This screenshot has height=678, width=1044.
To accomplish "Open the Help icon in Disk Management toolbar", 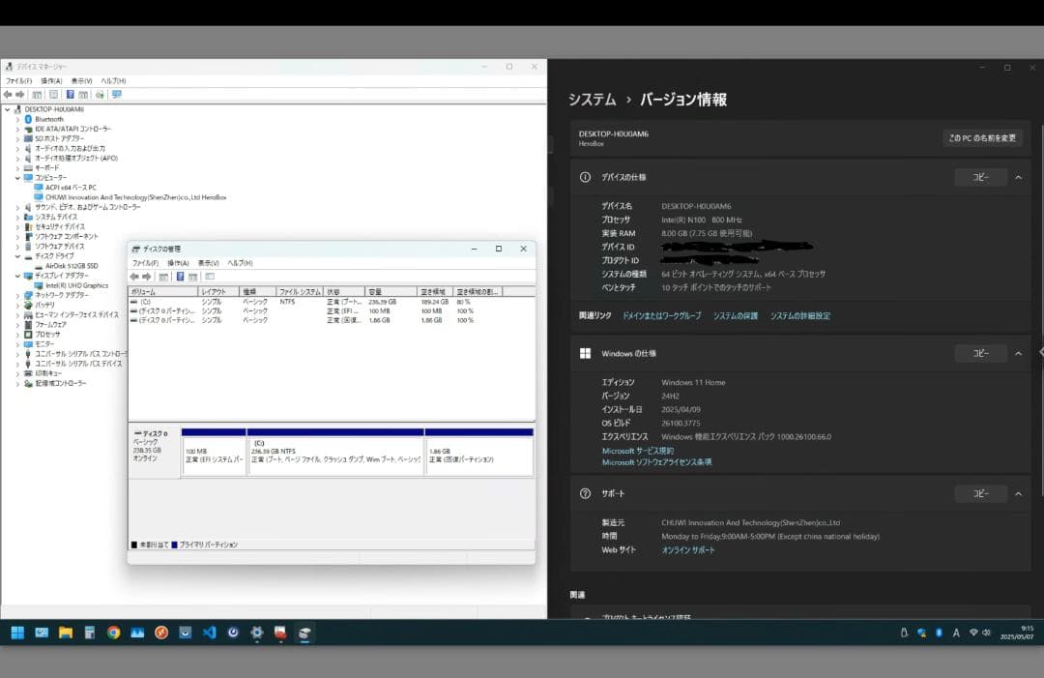I will pos(181,276).
